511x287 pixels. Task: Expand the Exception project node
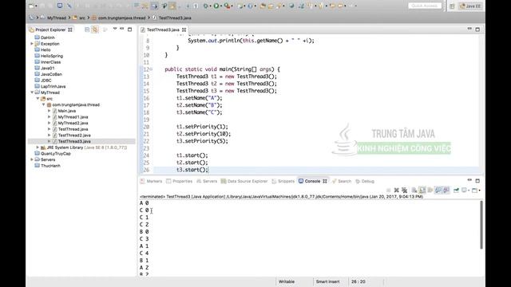click(32, 44)
